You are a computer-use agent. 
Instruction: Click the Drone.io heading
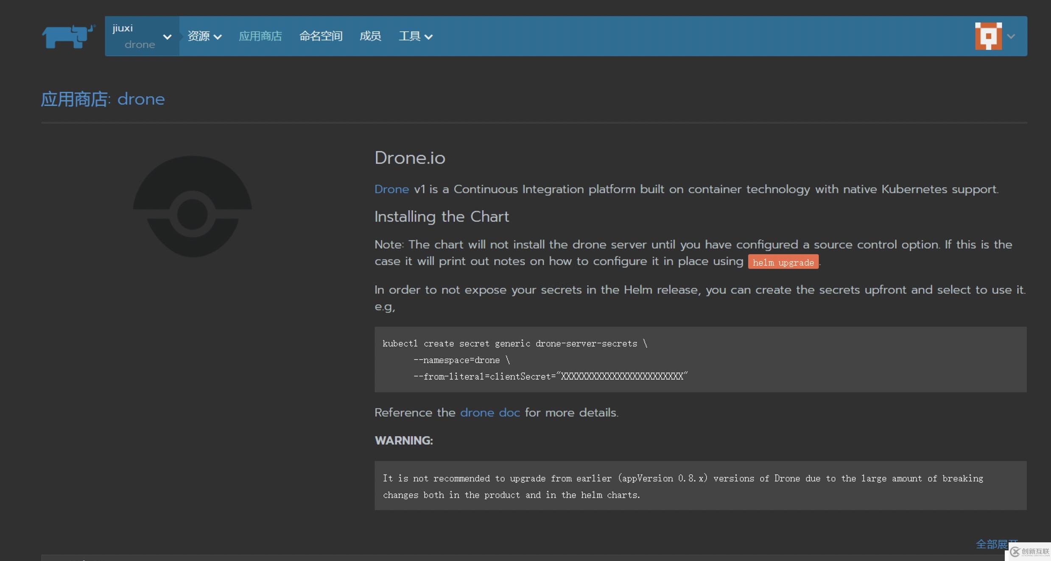point(410,158)
